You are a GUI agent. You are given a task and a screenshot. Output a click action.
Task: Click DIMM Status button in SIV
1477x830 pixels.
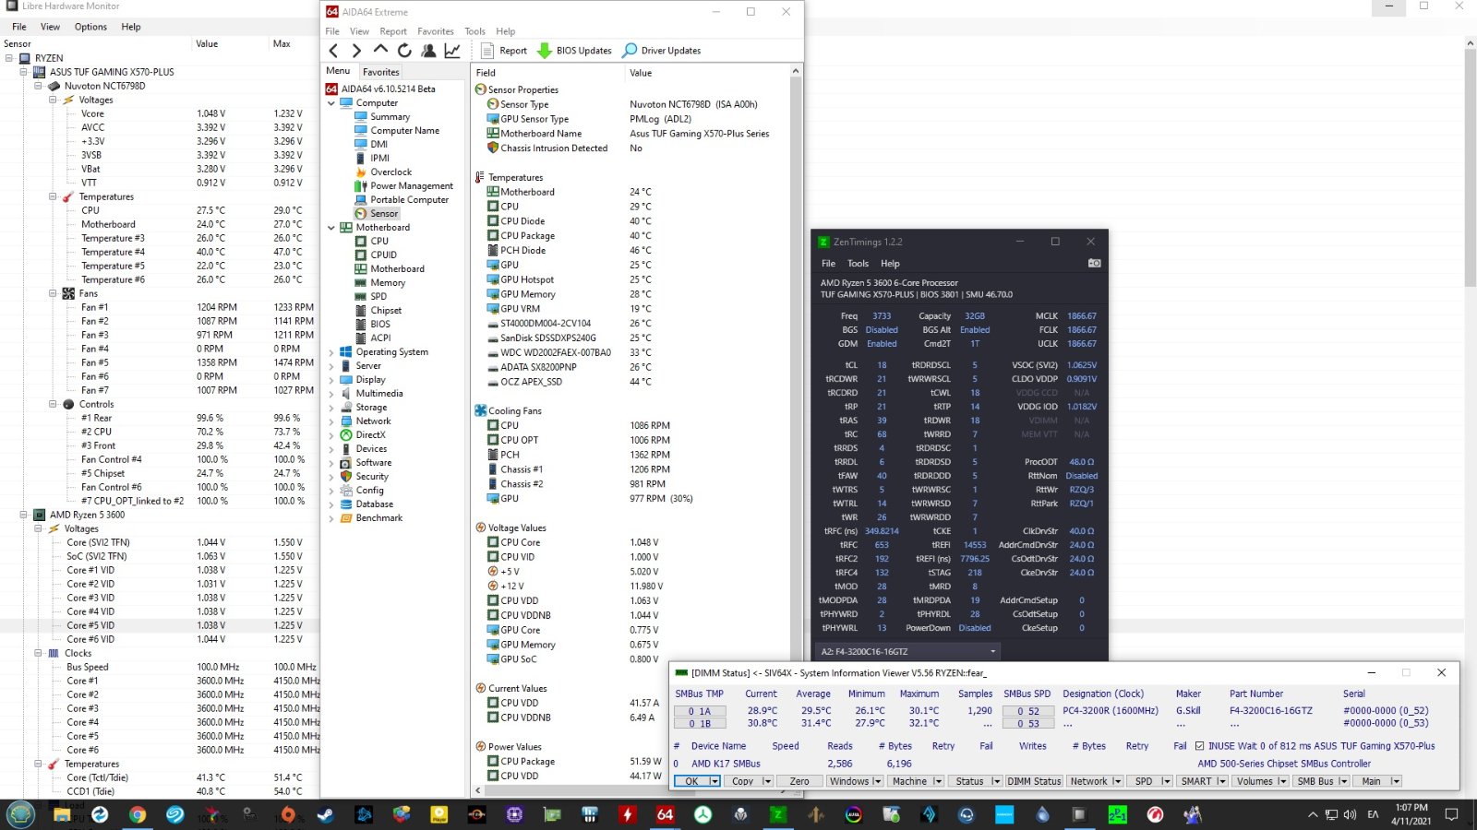[x=1034, y=781]
